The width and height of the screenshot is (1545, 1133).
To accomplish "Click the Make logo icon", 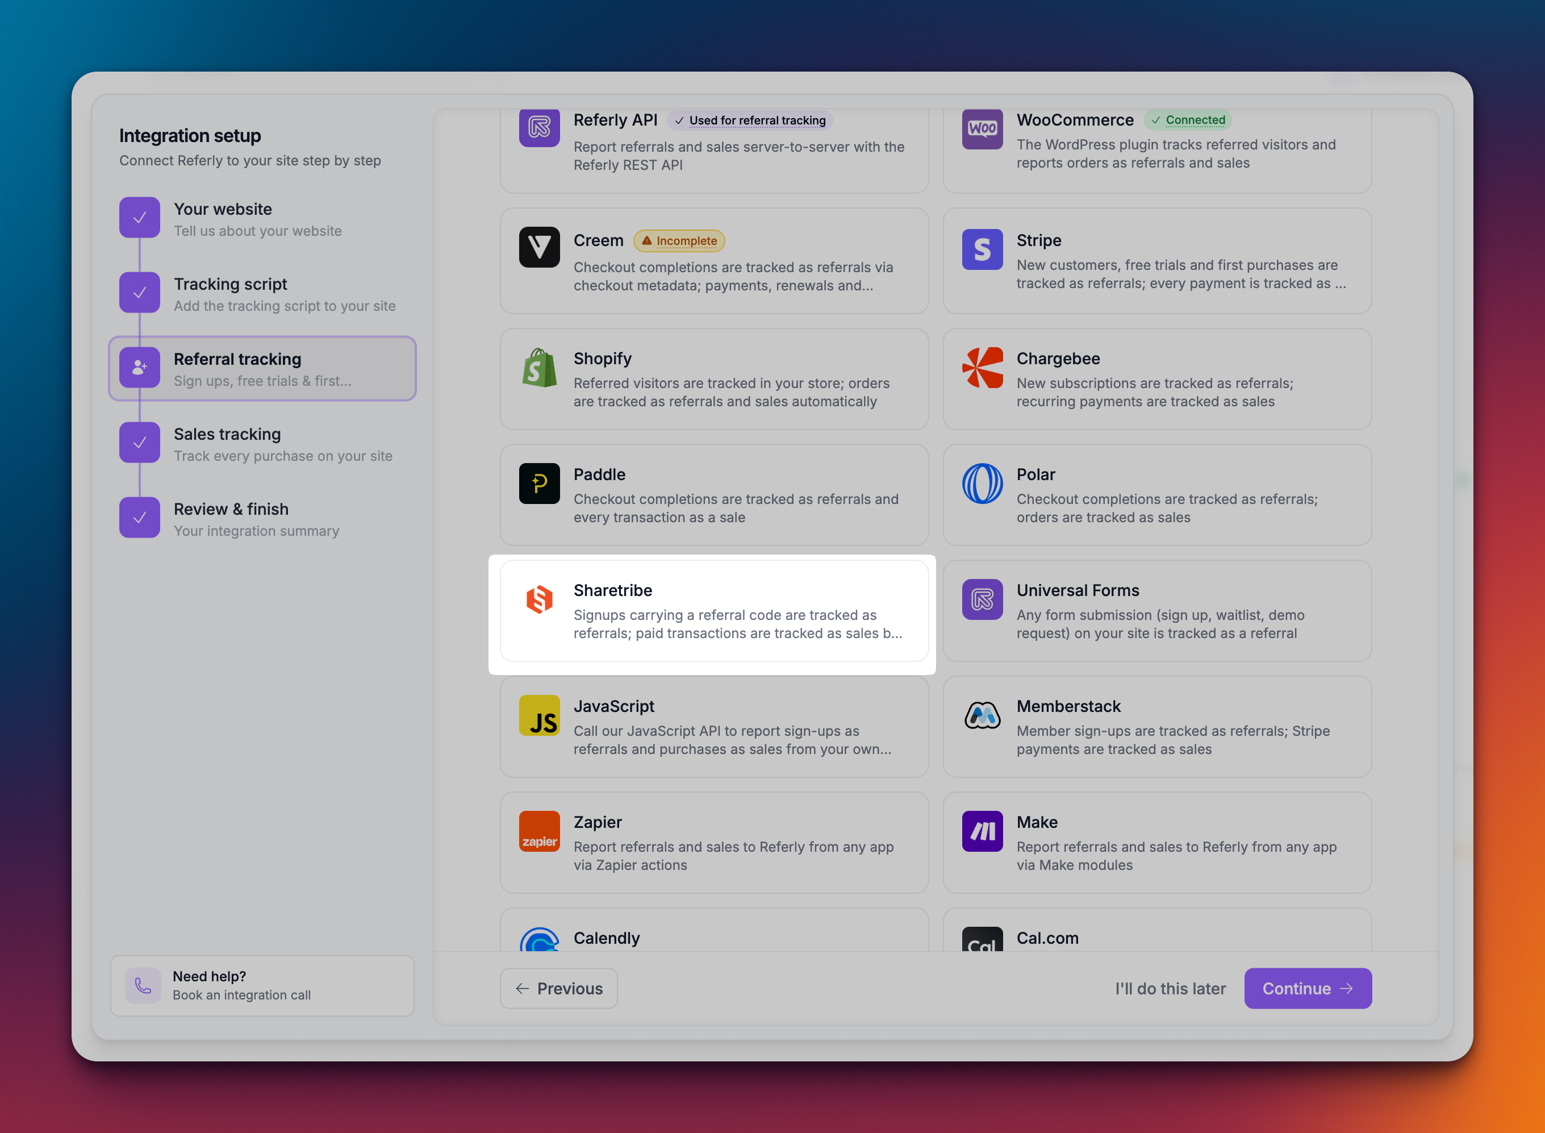I will 982,831.
